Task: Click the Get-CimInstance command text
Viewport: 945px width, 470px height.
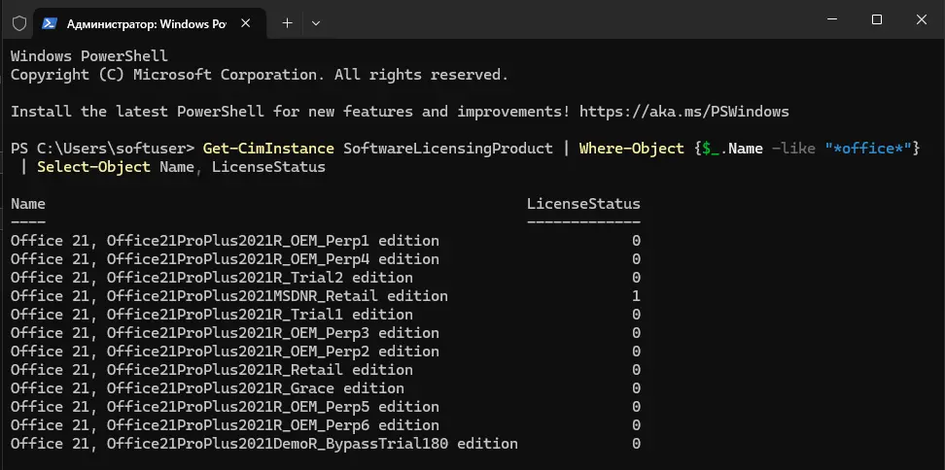Action: (268, 148)
